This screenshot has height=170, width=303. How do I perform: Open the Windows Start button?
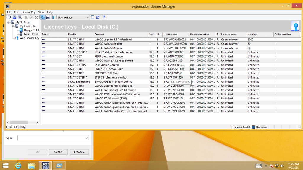[x=5, y=166]
